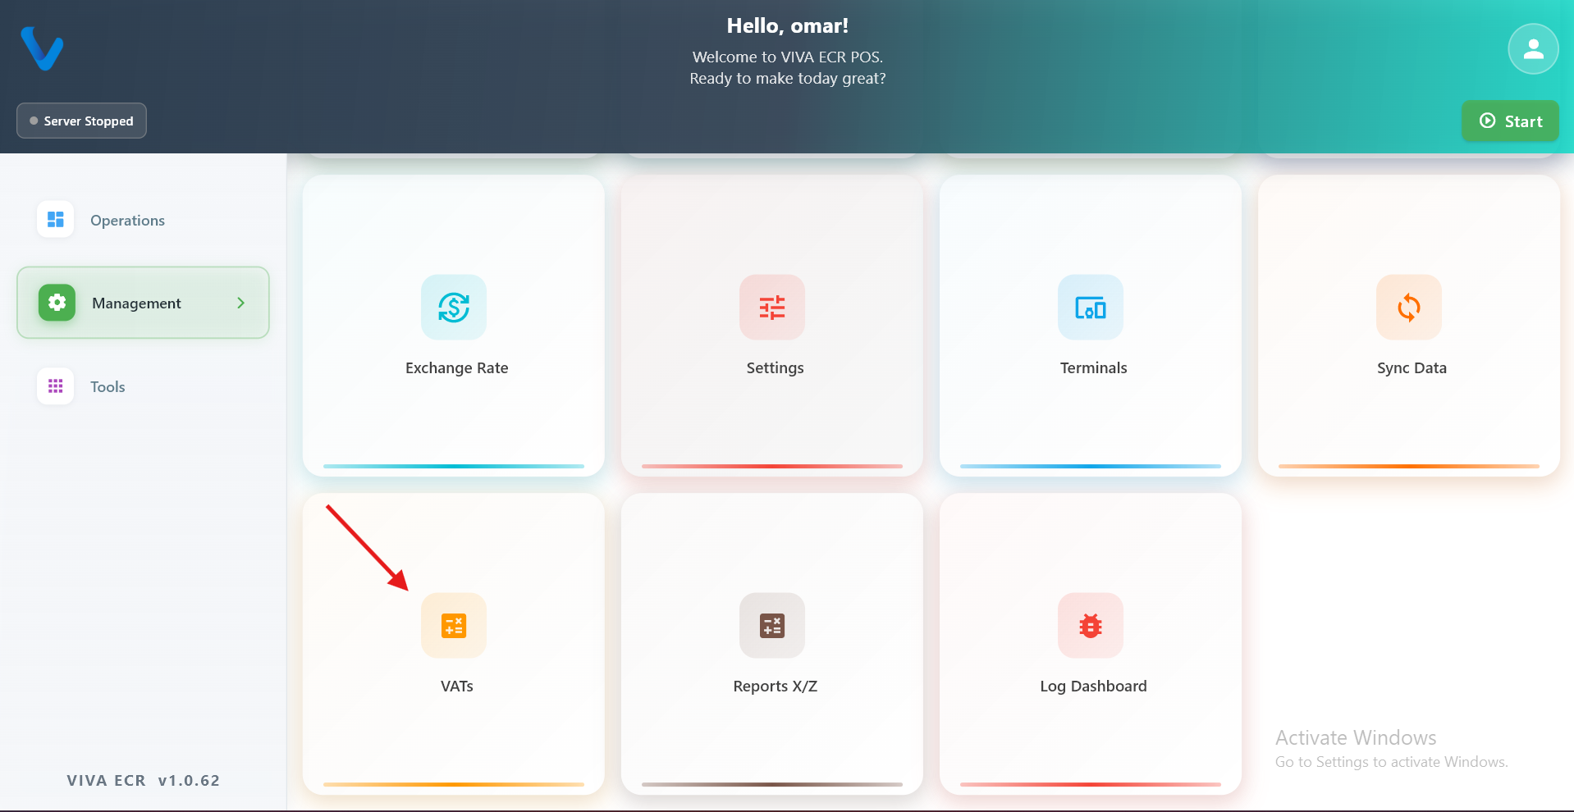
Task: Click the VATs card label
Action: click(x=457, y=687)
